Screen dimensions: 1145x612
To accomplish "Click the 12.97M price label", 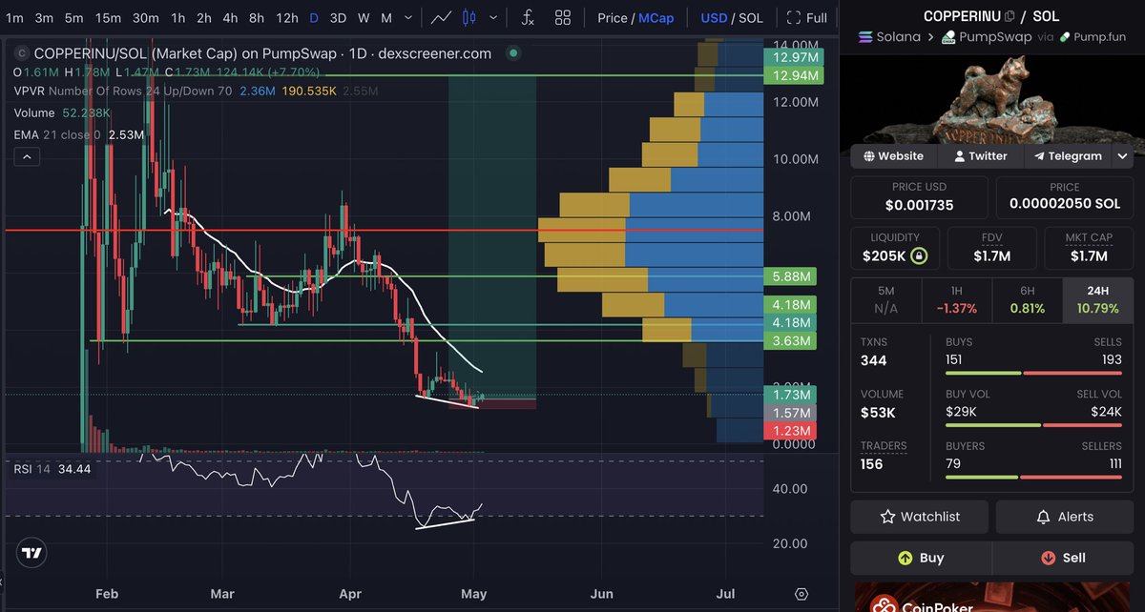I will pos(793,58).
